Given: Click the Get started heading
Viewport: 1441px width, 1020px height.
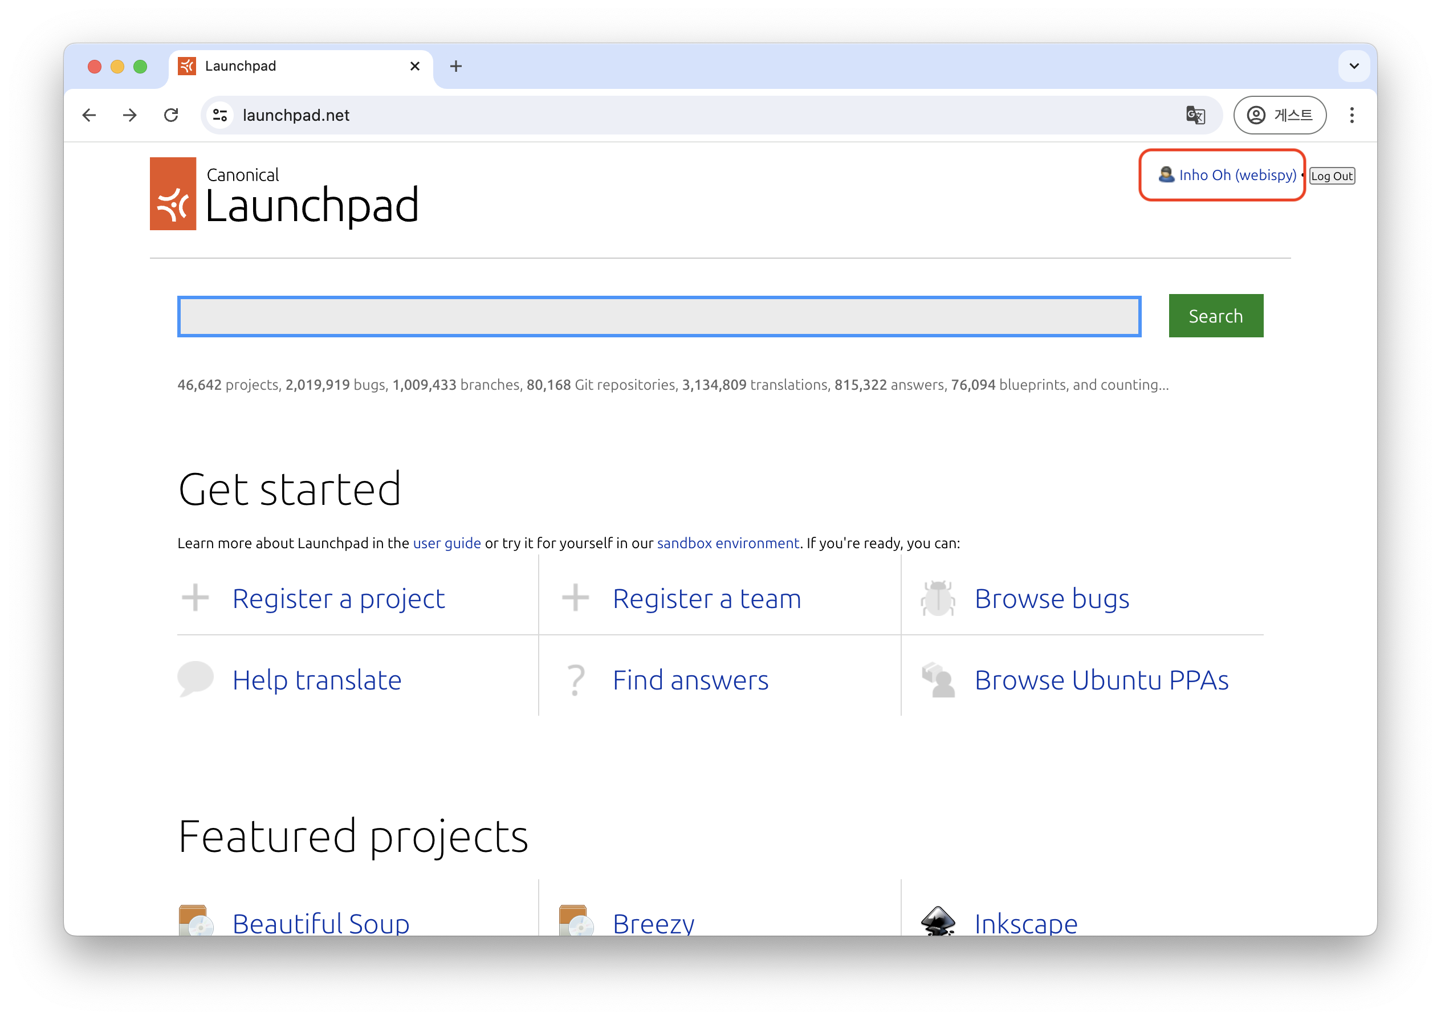Looking at the screenshot, I should pyautogui.click(x=290, y=489).
